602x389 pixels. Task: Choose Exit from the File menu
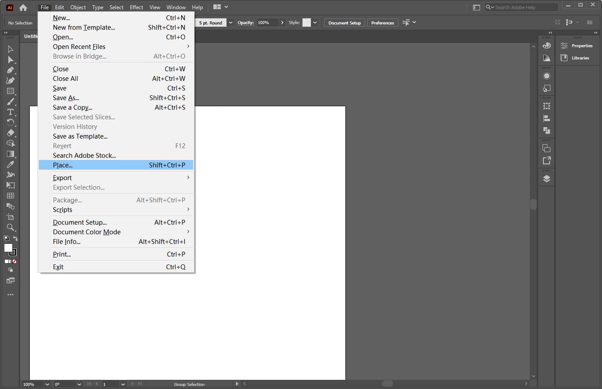coord(116,267)
